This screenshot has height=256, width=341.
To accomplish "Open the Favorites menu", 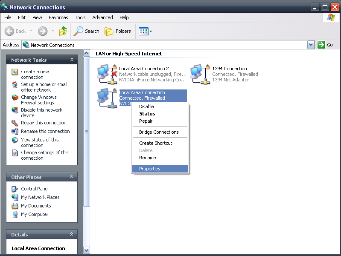I will tap(58, 17).
